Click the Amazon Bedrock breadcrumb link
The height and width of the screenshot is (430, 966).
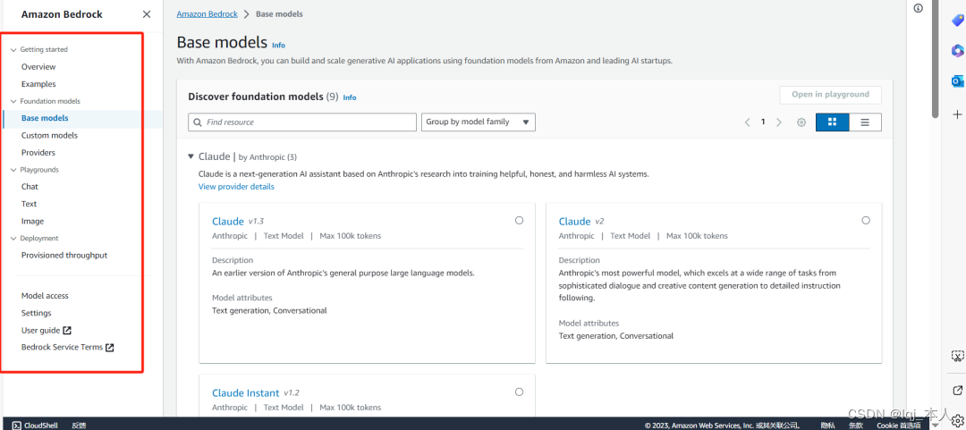[207, 13]
